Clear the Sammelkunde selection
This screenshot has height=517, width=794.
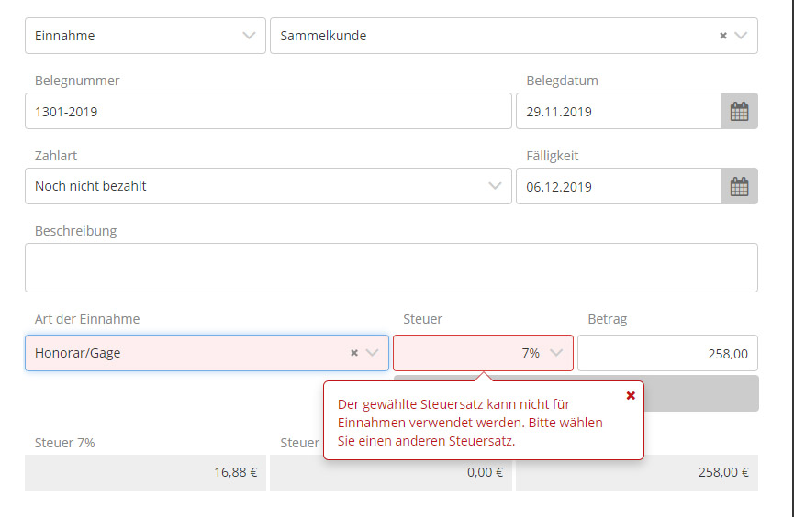722,36
